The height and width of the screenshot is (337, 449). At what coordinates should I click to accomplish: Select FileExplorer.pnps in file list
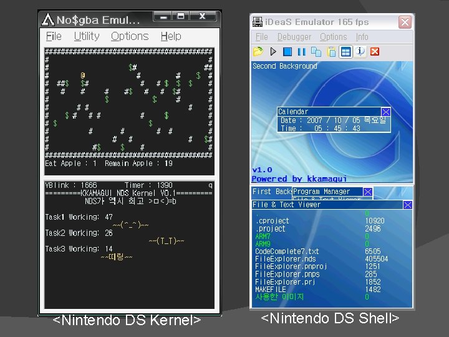coord(287,274)
